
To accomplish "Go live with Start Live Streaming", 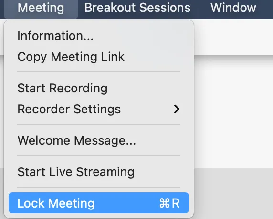I will 99,172.
